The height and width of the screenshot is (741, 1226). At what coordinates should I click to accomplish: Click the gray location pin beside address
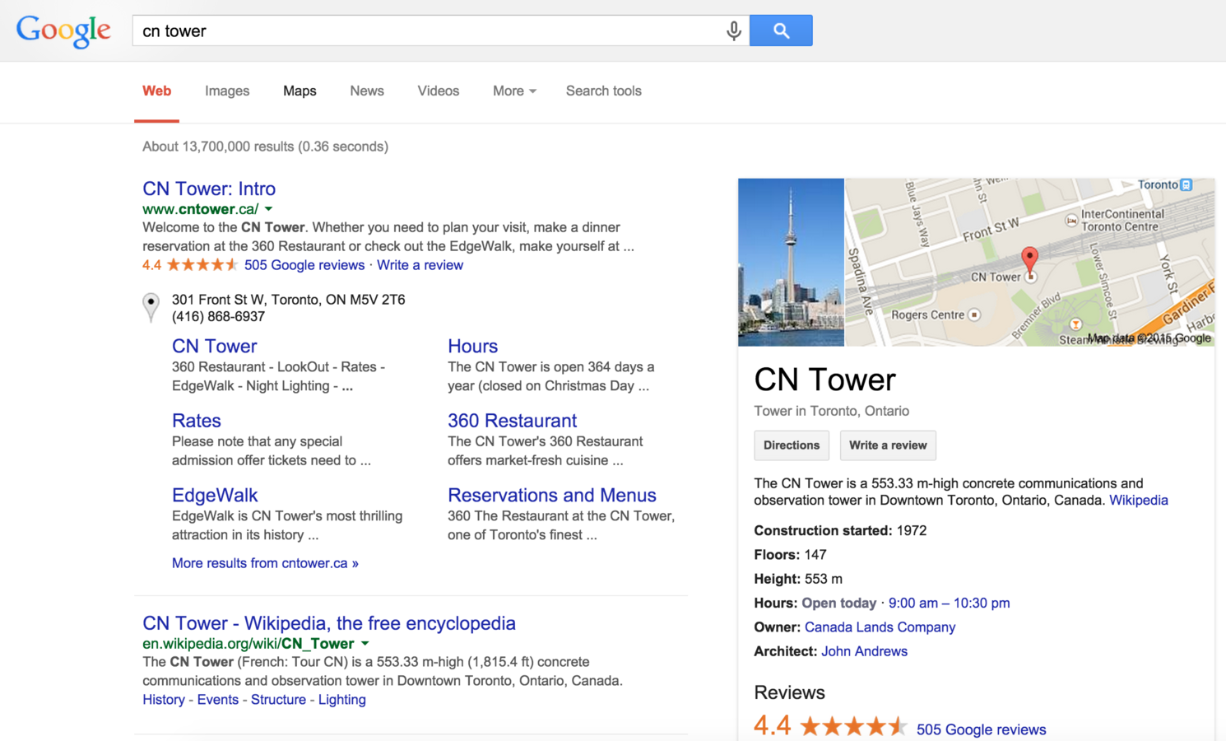pyautogui.click(x=151, y=307)
